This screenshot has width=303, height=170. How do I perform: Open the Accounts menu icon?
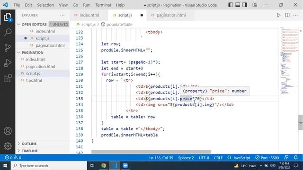[8, 131]
